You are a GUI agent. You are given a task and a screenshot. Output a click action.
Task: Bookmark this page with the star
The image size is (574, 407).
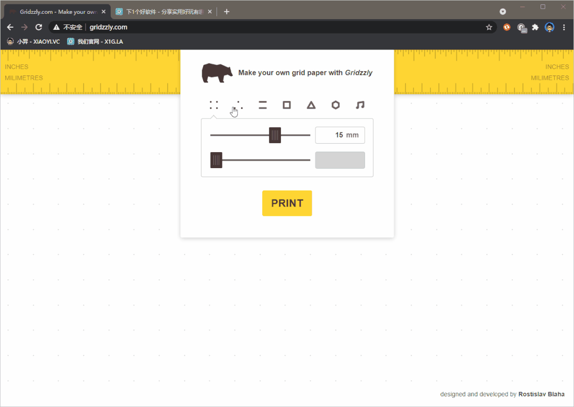click(x=489, y=27)
